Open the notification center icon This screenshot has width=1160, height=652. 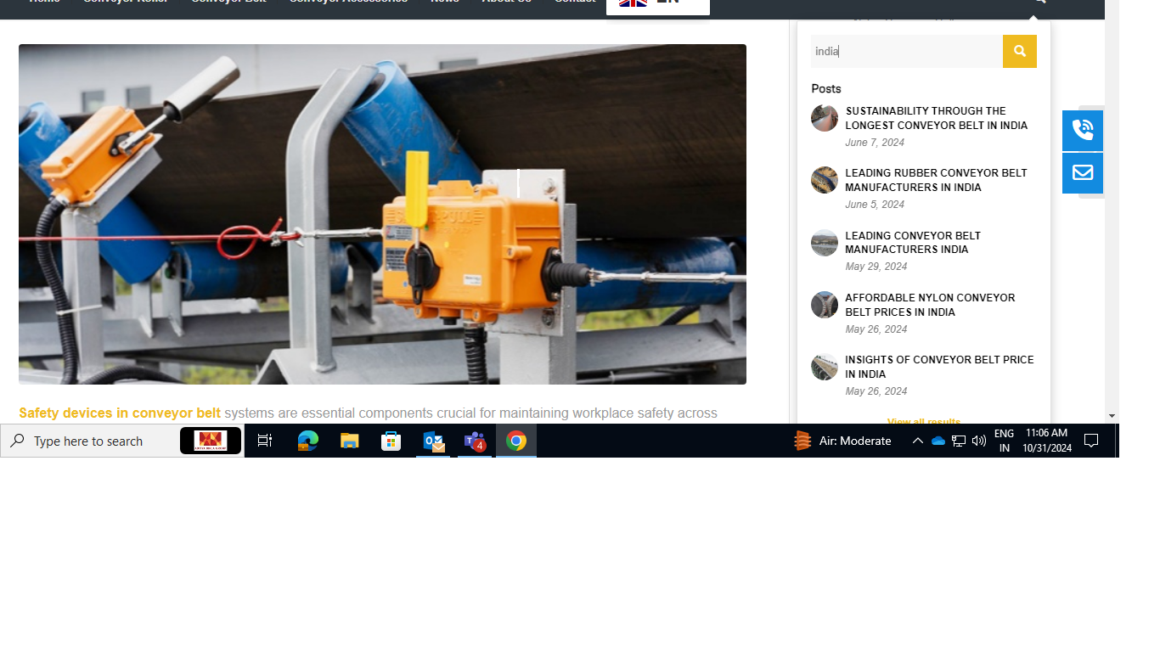(x=1092, y=441)
